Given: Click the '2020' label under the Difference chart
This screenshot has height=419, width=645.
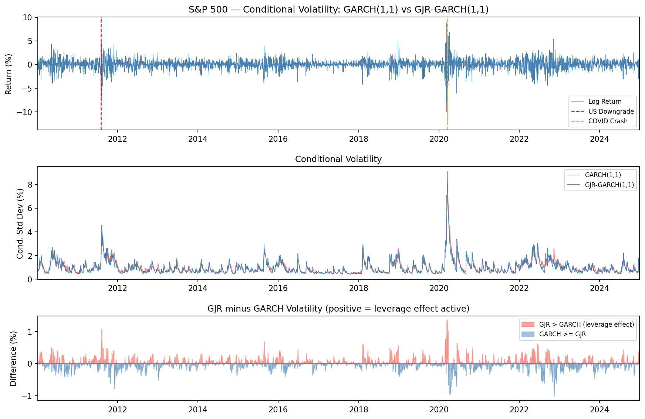Looking at the screenshot, I should pos(439,409).
